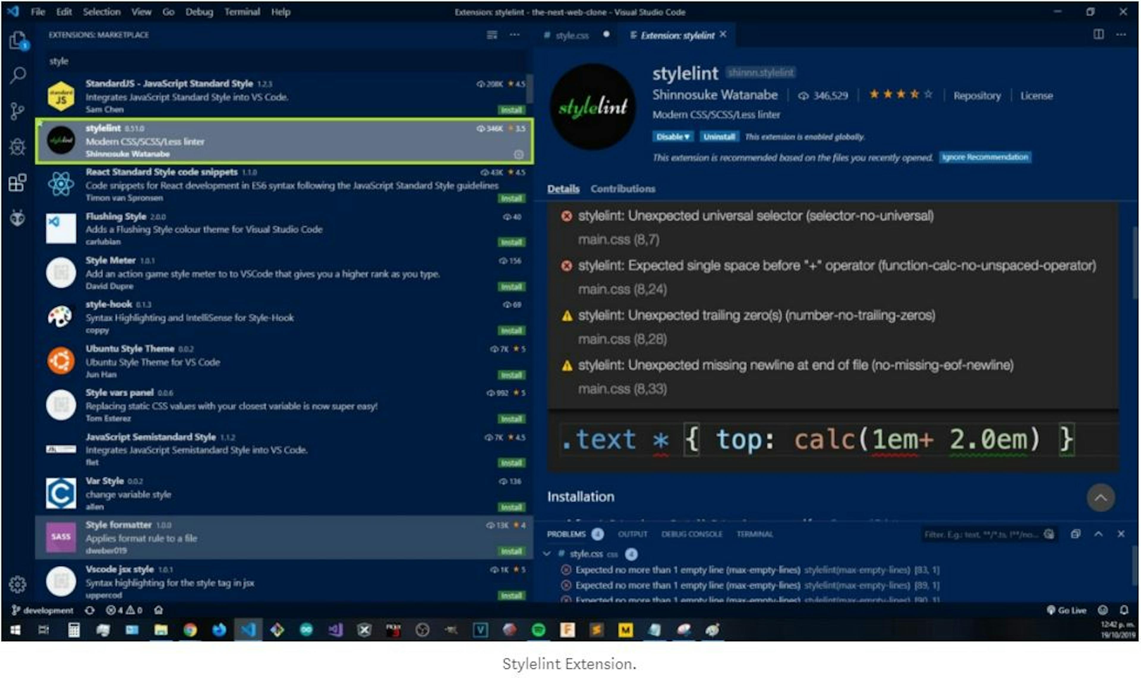Maximize the panel with the up chevron
The width and height of the screenshot is (1141, 678).
(x=1099, y=534)
